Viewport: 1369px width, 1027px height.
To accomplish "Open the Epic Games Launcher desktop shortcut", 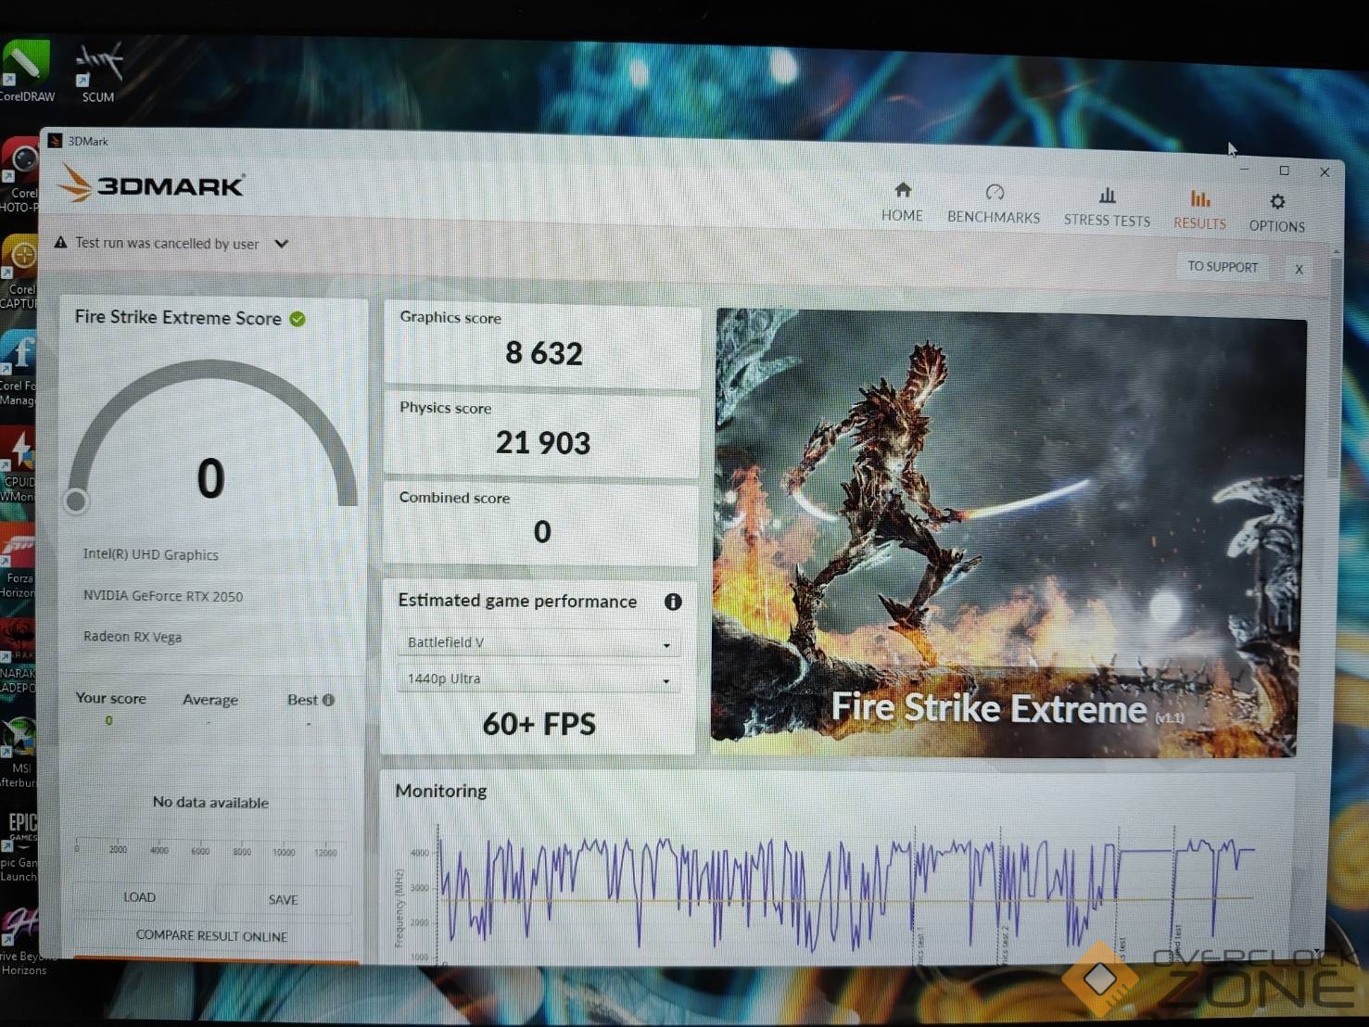I will pos(19,847).
